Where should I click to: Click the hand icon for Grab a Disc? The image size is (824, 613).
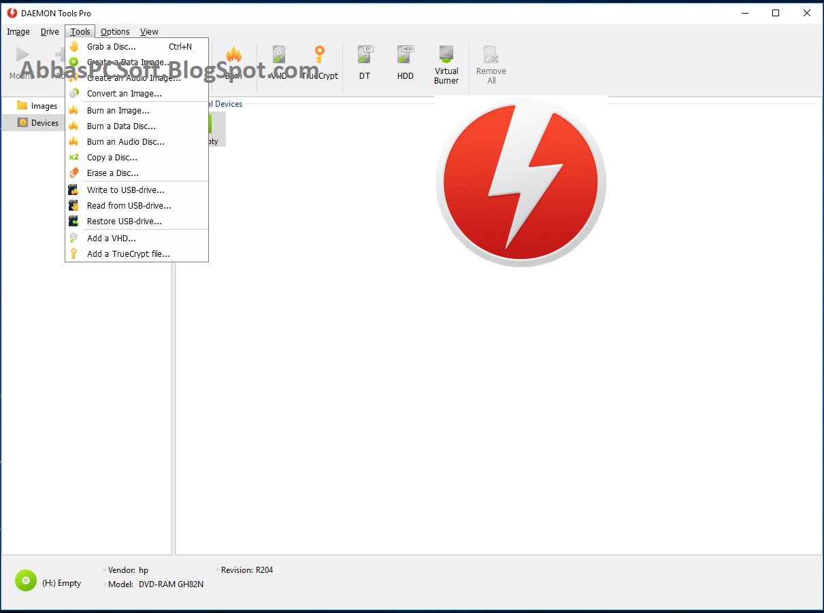74,47
